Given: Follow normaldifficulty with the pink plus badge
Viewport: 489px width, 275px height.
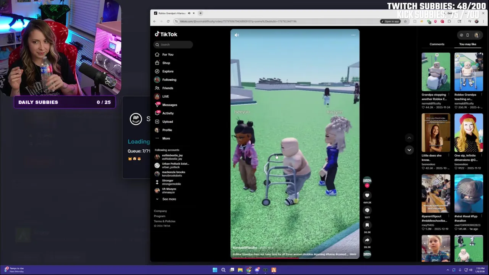Looking at the screenshot, I should pyautogui.click(x=367, y=186).
